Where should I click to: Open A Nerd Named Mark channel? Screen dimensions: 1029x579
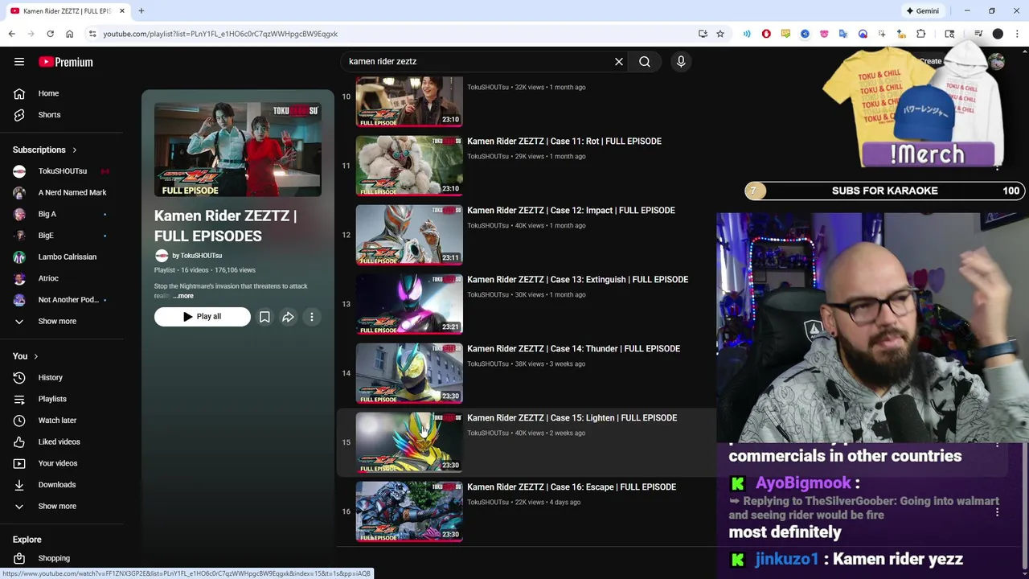[x=72, y=192]
